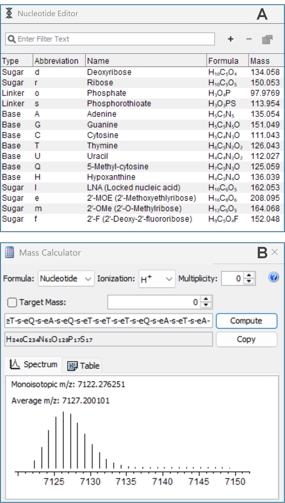
Task: Click the duplicate entry icon beside minus
Action: [x=267, y=39]
